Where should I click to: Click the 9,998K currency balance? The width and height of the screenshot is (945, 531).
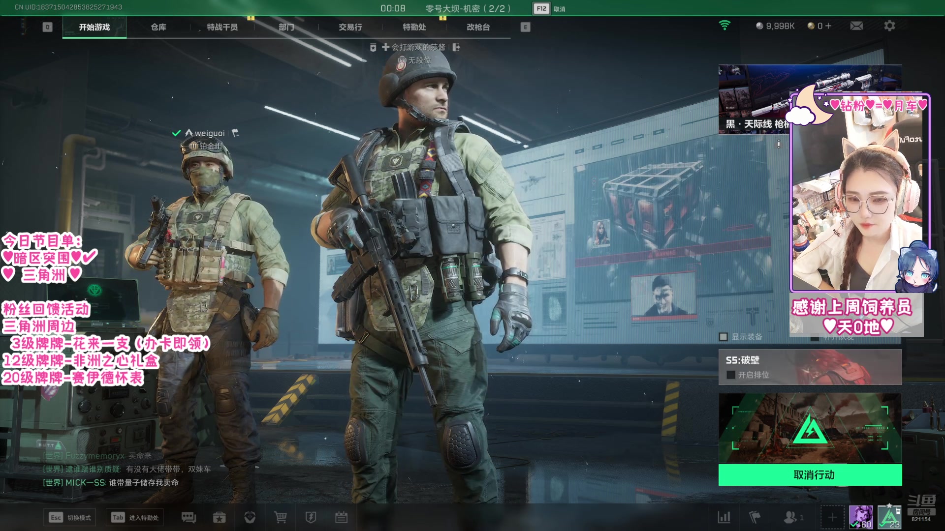coord(775,26)
